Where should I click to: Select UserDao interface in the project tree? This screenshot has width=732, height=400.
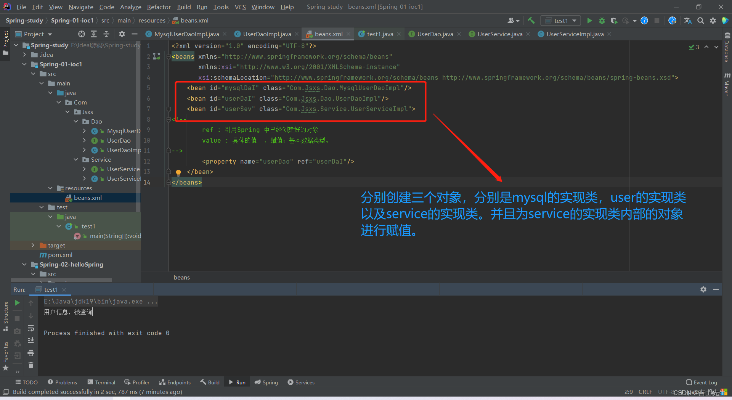[119, 140]
